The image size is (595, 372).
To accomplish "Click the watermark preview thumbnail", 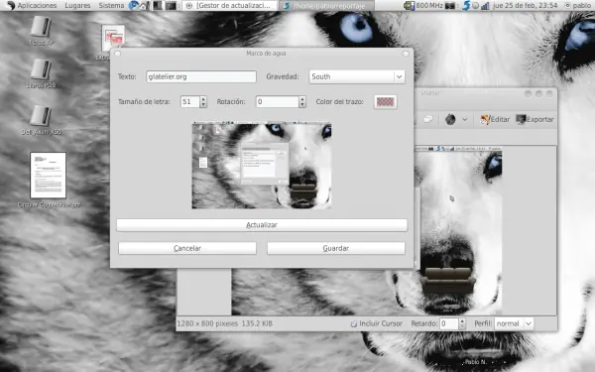I will pyautogui.click(x=262, y=165).
